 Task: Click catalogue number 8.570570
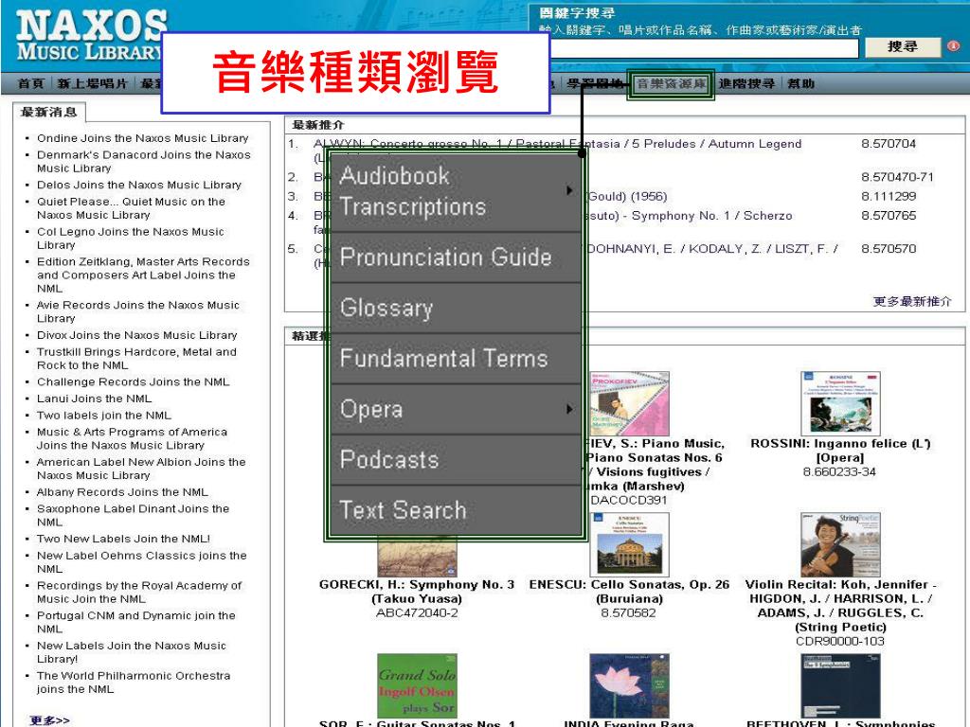(889, 249)
